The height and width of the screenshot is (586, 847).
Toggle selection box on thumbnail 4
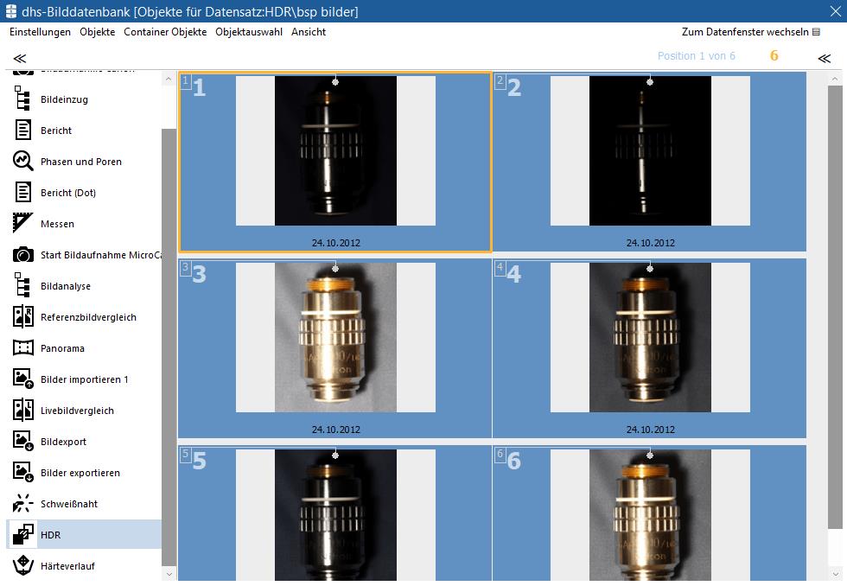(500, 268)
